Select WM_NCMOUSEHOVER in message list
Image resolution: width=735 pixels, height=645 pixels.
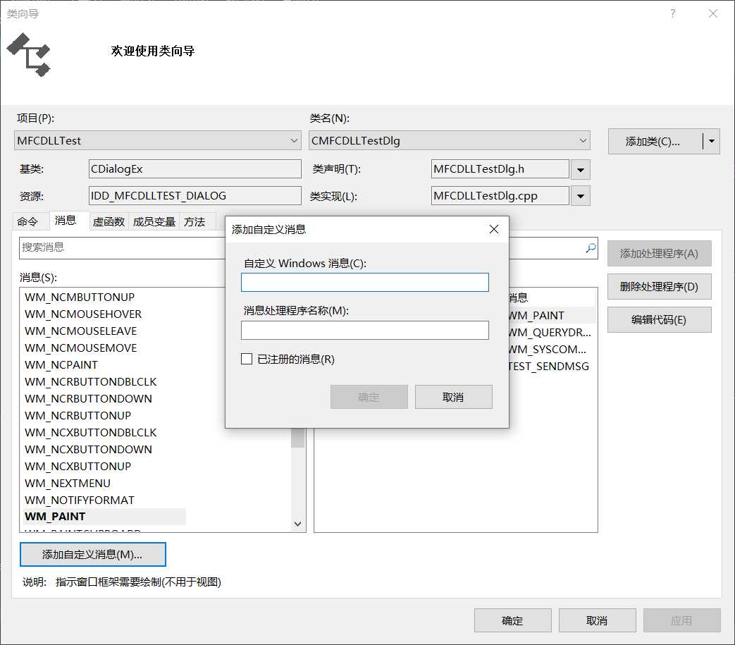tap(83, 314)
